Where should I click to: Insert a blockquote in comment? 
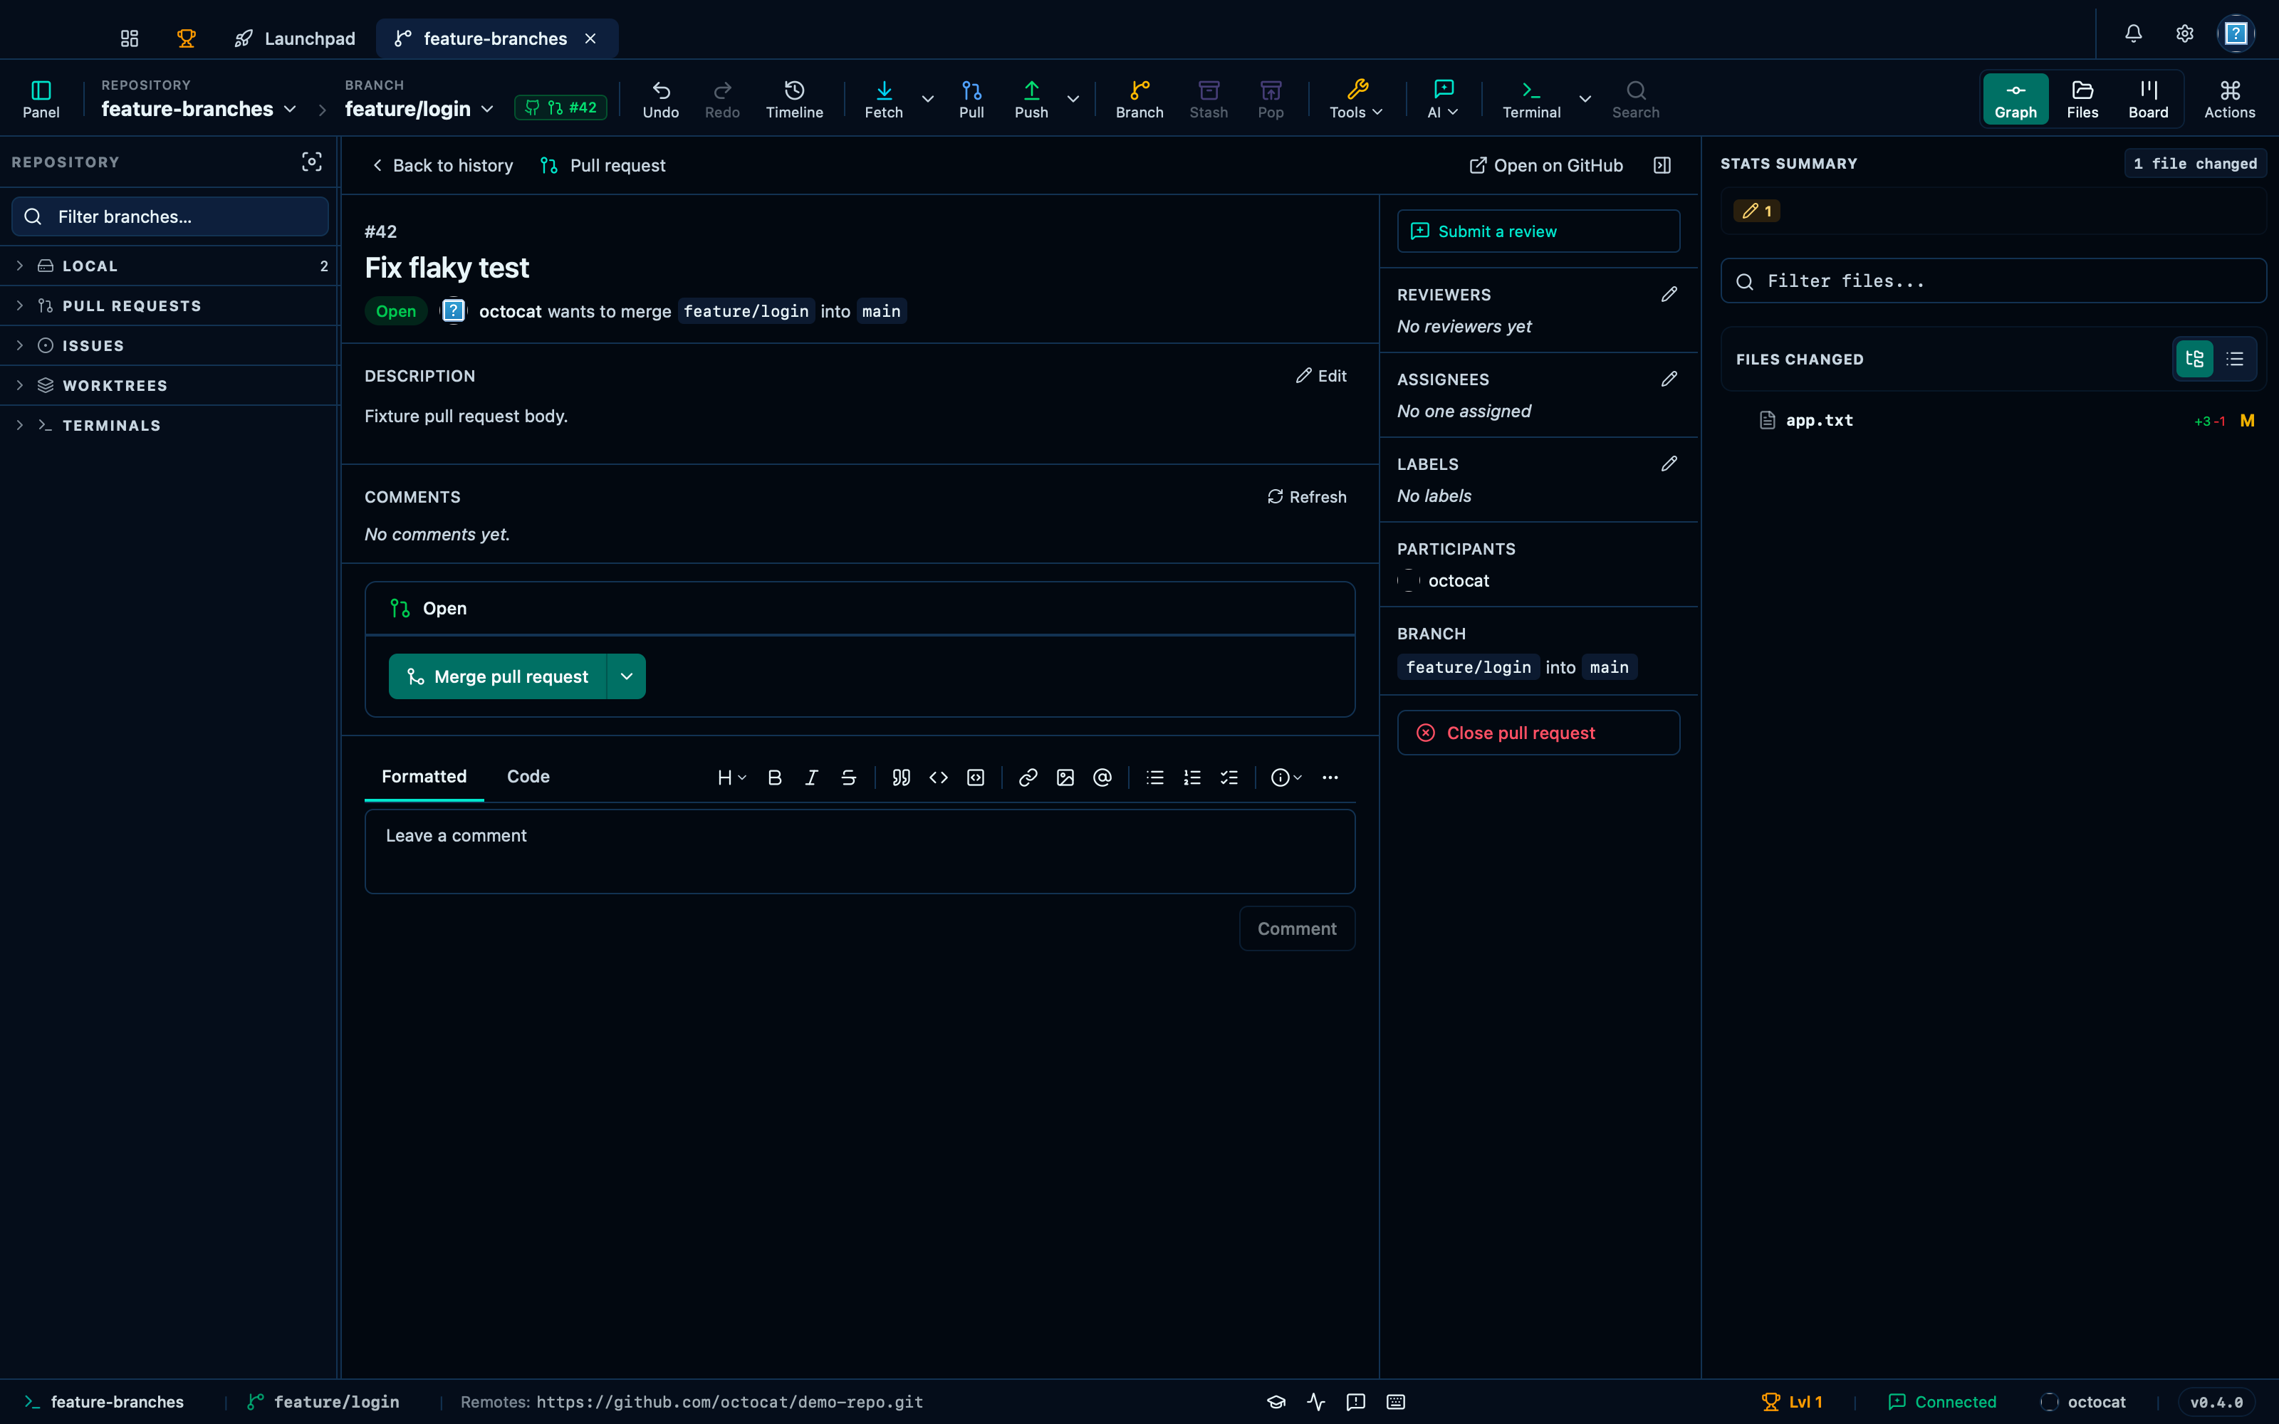[x=901, y=777]
